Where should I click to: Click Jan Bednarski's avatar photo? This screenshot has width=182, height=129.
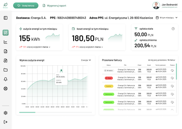[x=156, y=5]
